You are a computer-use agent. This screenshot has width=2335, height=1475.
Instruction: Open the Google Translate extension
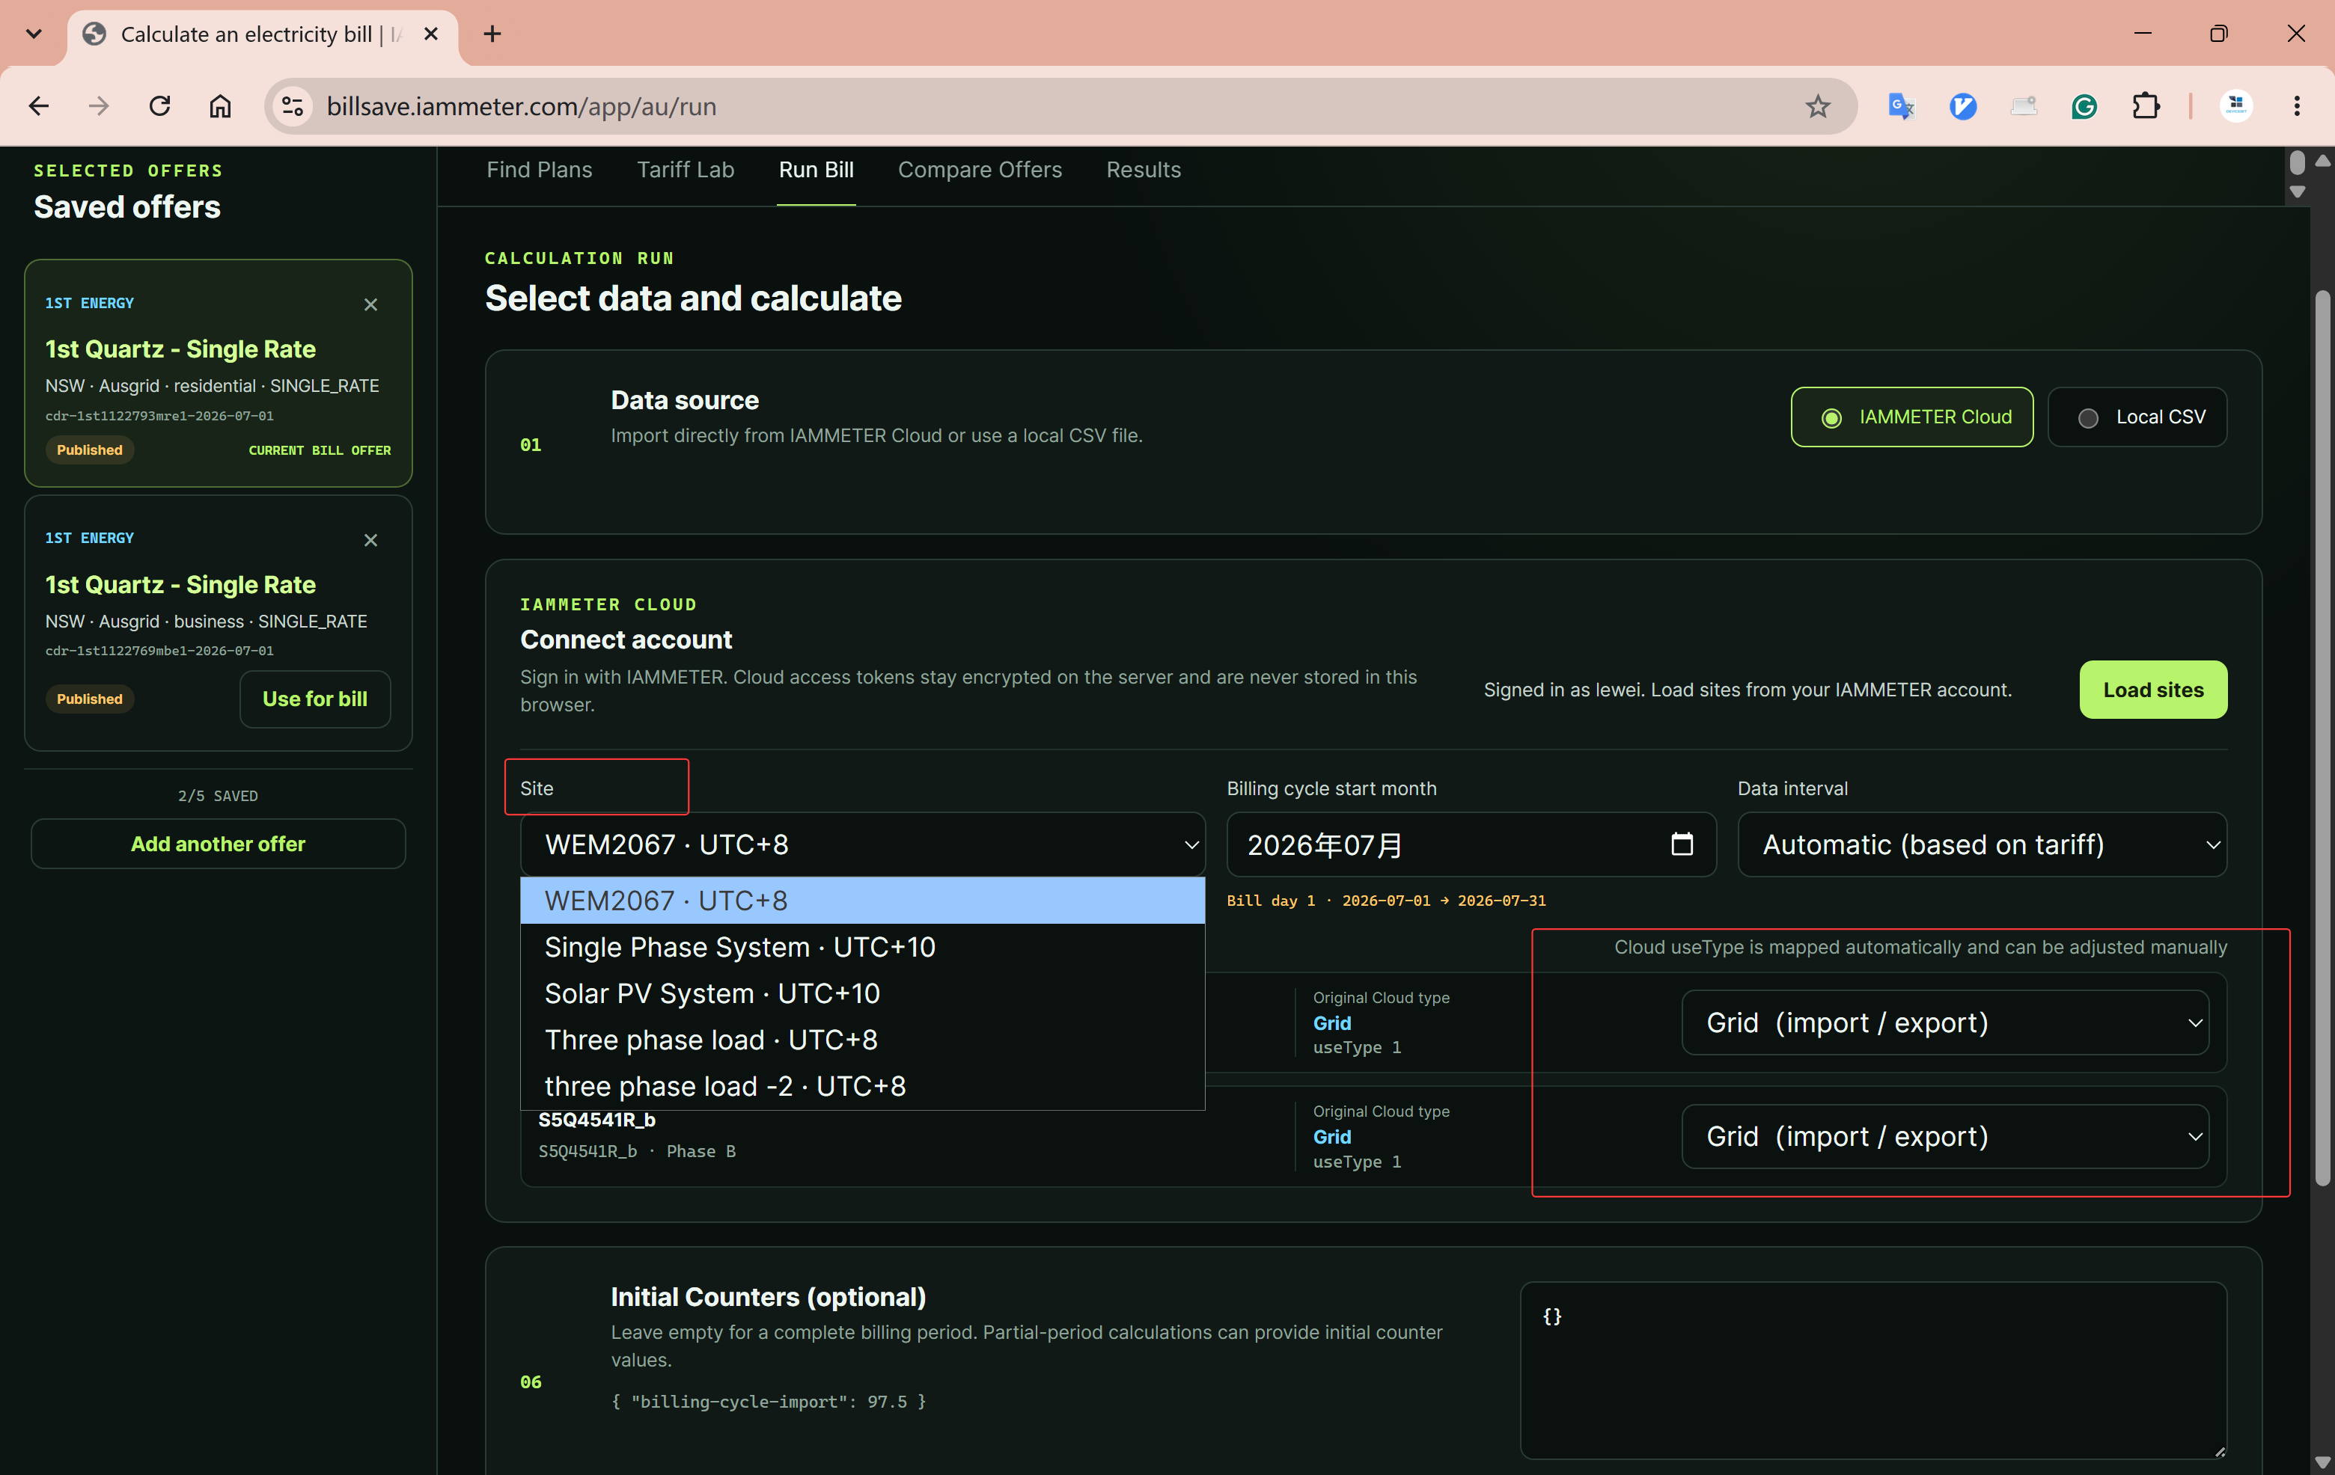1901,105
